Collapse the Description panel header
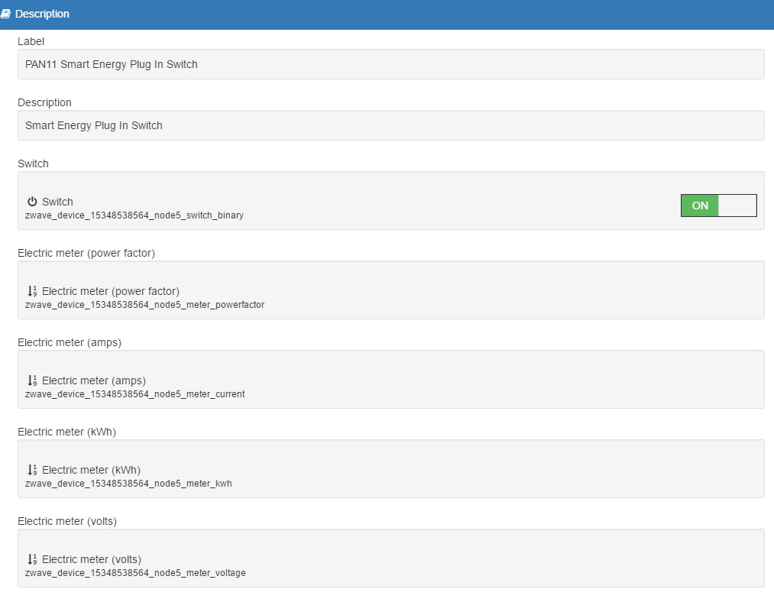Image resolution: width=774 pixels, height=599 pixels. pos(387,15)
